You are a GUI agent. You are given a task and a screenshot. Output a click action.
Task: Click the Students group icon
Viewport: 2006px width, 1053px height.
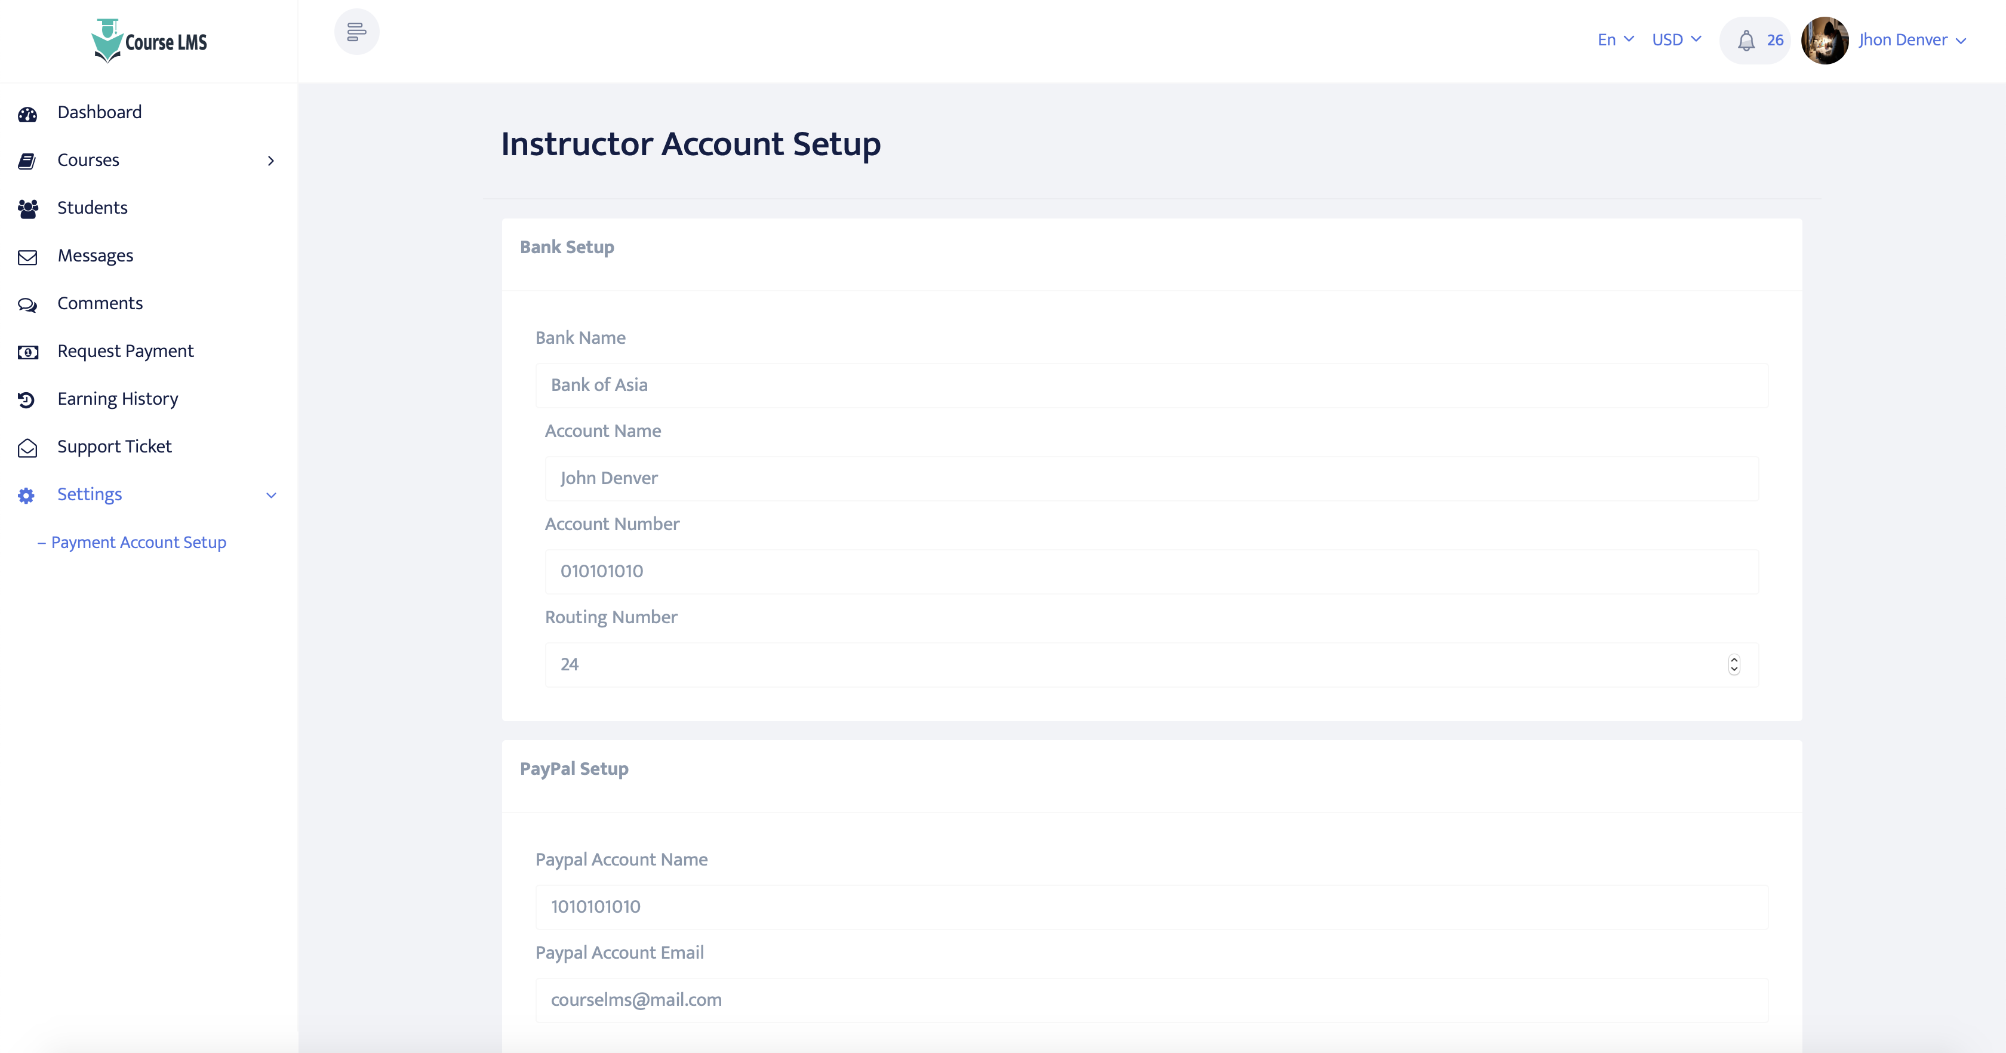coord(27,209)
